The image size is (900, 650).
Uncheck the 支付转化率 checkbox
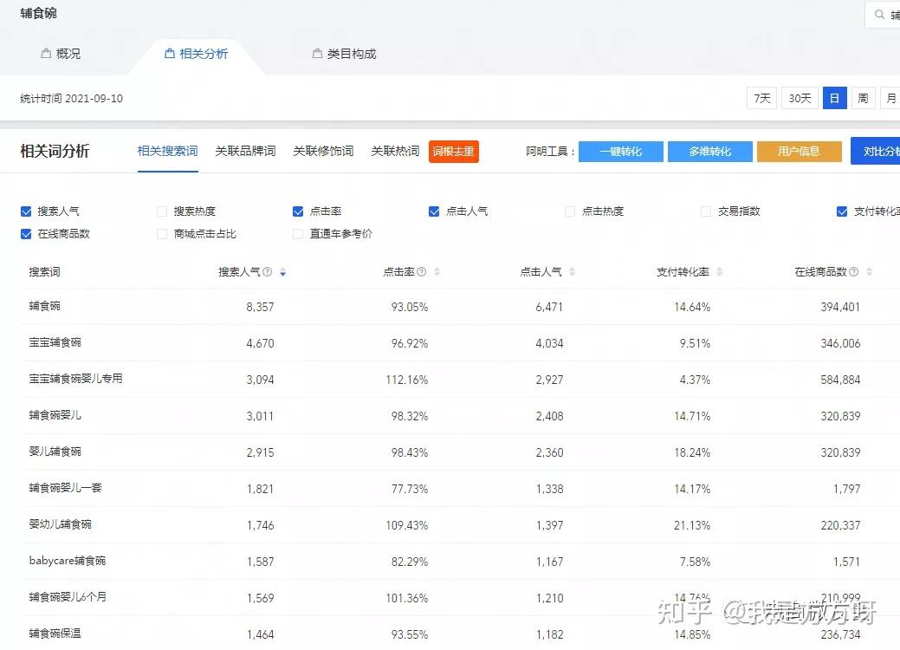(x=842, y=211)
